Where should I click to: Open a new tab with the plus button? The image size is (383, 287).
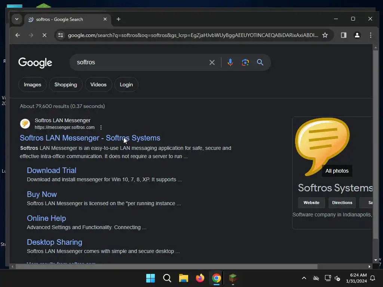coord(119,19)
